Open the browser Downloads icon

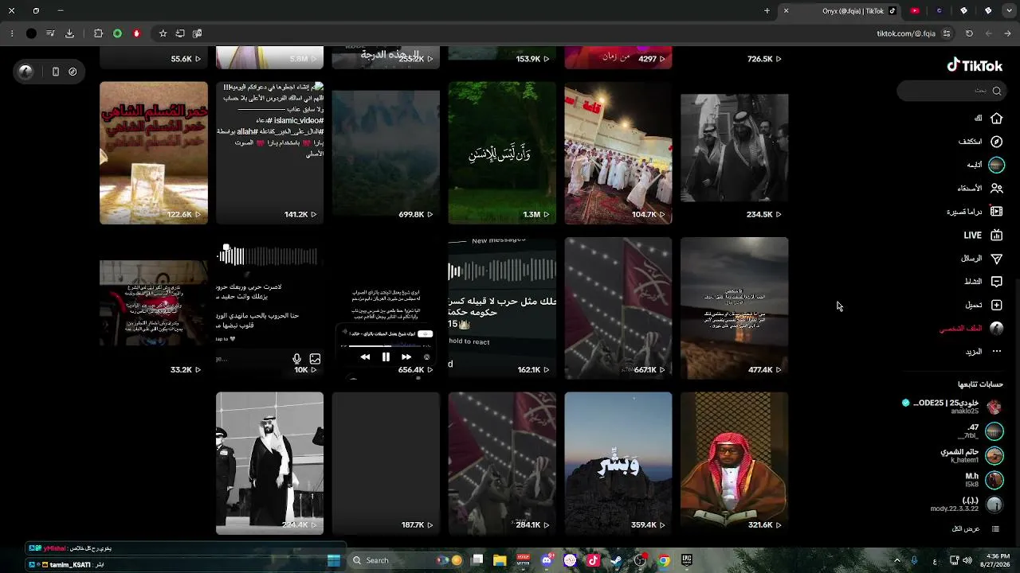tap(69, 33)
